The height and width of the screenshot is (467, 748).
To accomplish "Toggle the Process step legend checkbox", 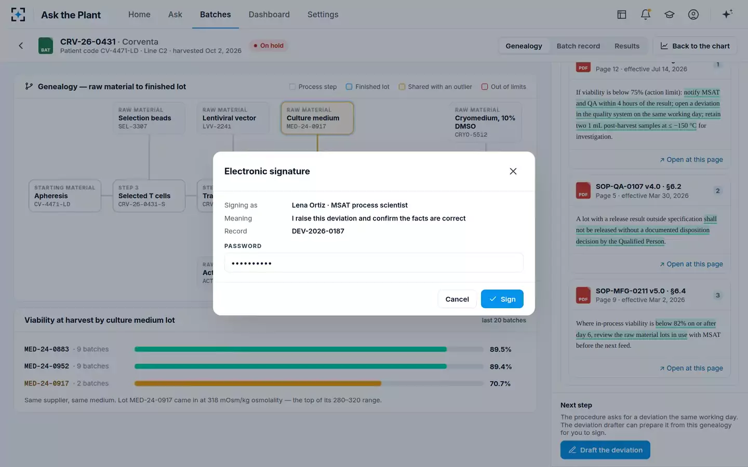I will pyautogui.click(x=292, y=87).
